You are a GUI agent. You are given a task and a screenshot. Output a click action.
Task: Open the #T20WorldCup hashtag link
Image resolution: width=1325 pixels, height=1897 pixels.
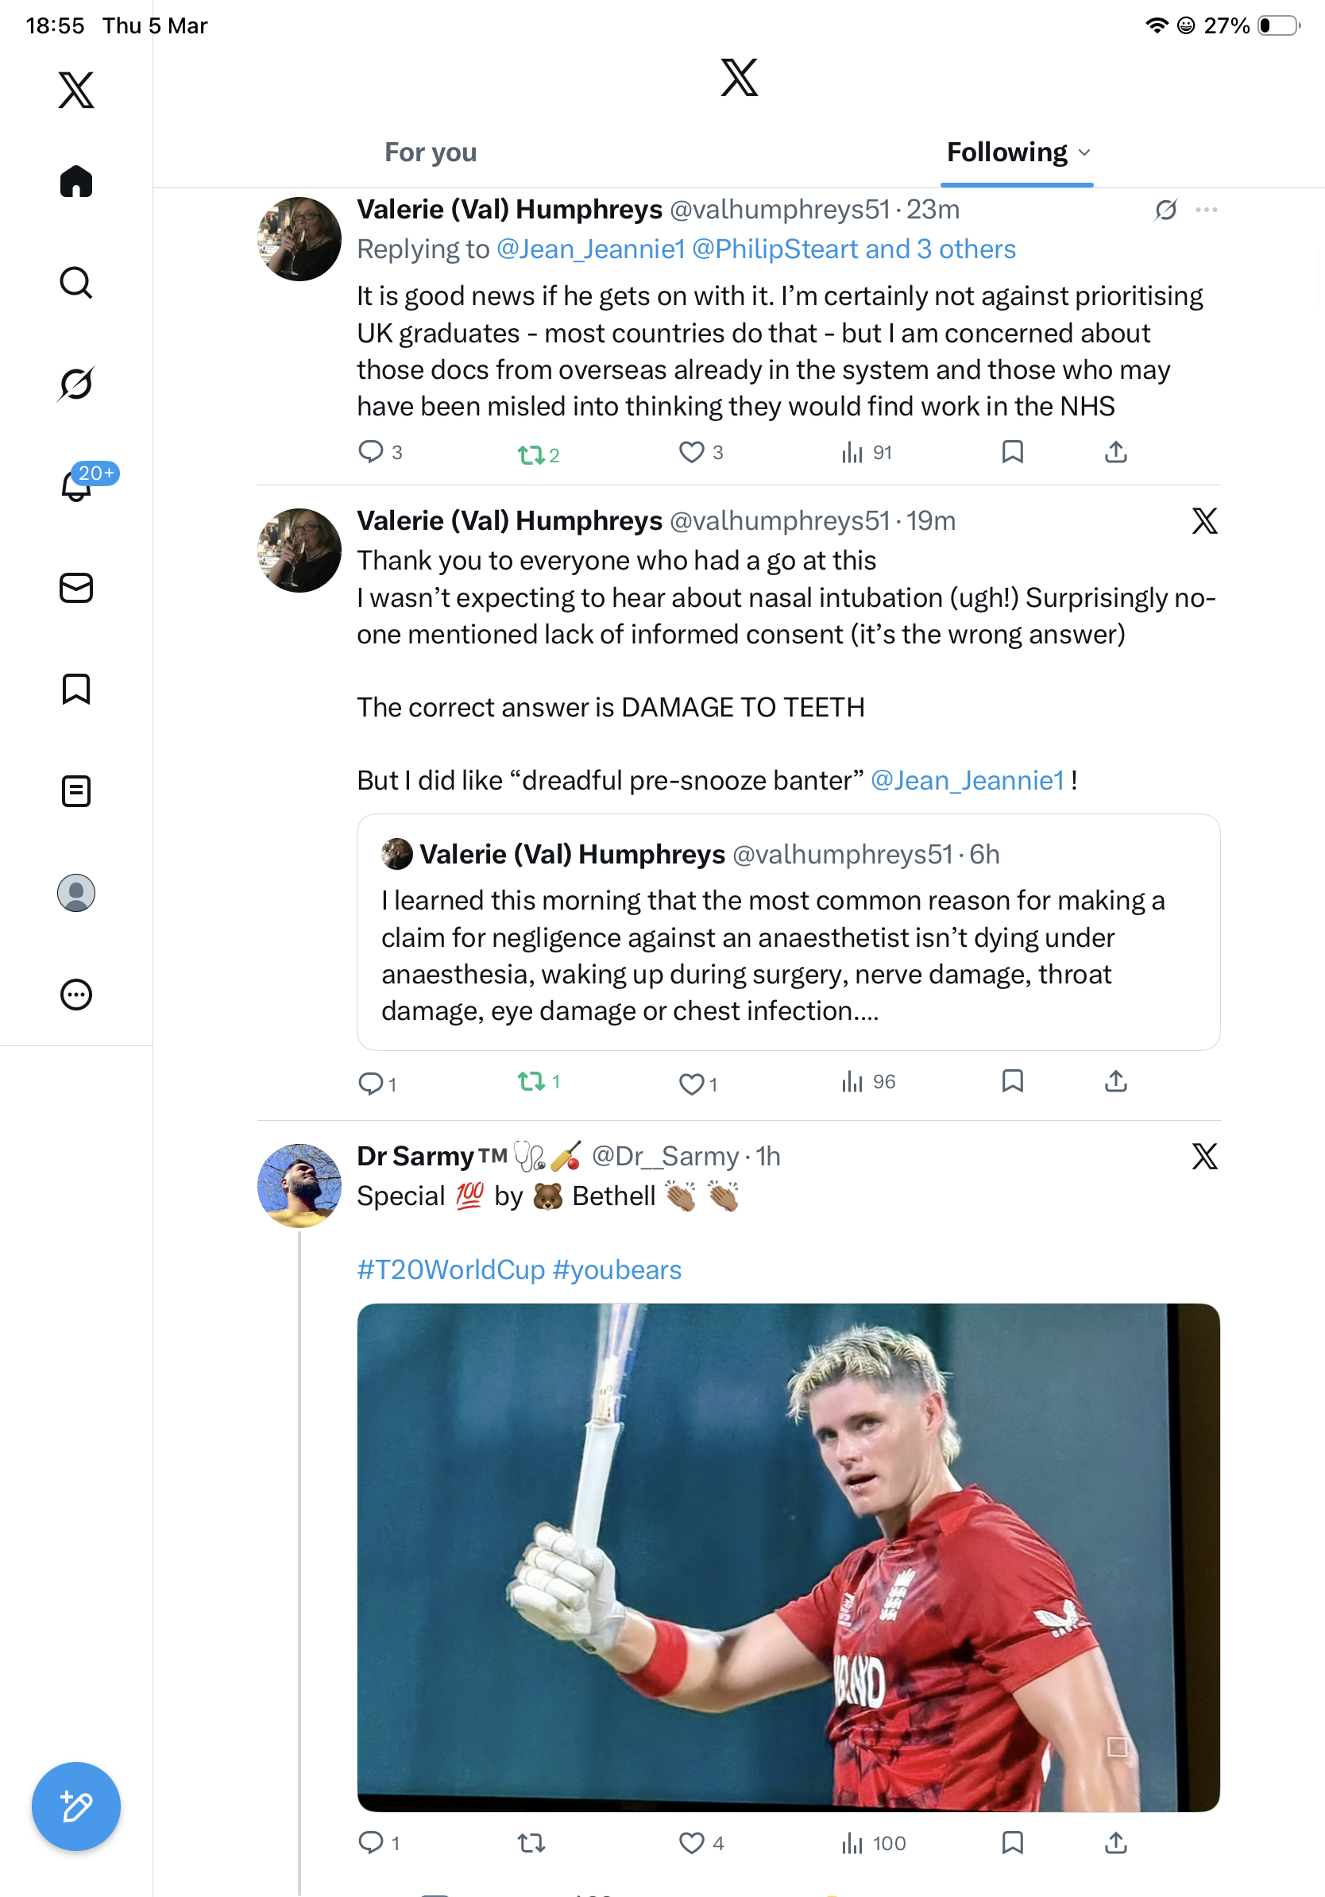point(451,1269)
